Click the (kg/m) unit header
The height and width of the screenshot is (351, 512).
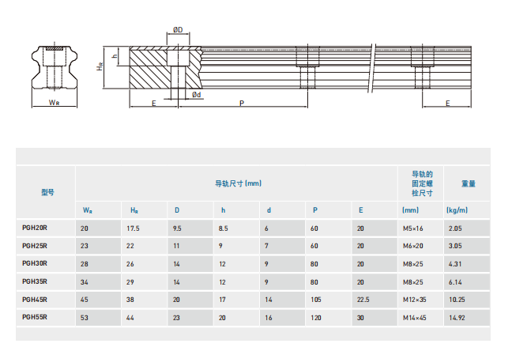click(x=457, y=210)
